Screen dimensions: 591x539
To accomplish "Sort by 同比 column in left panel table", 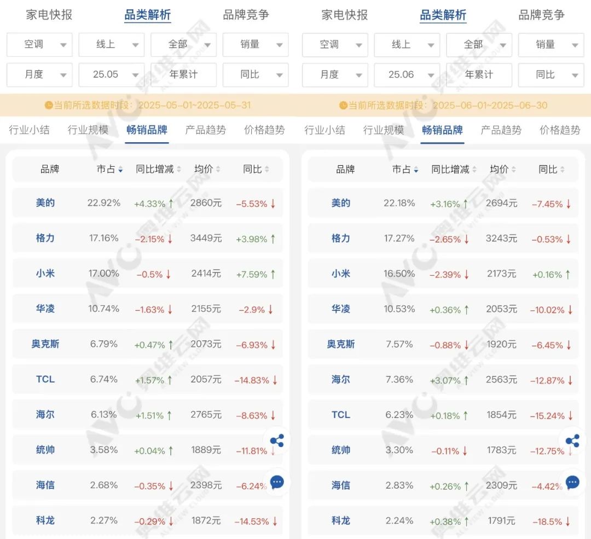I will 256,169.
